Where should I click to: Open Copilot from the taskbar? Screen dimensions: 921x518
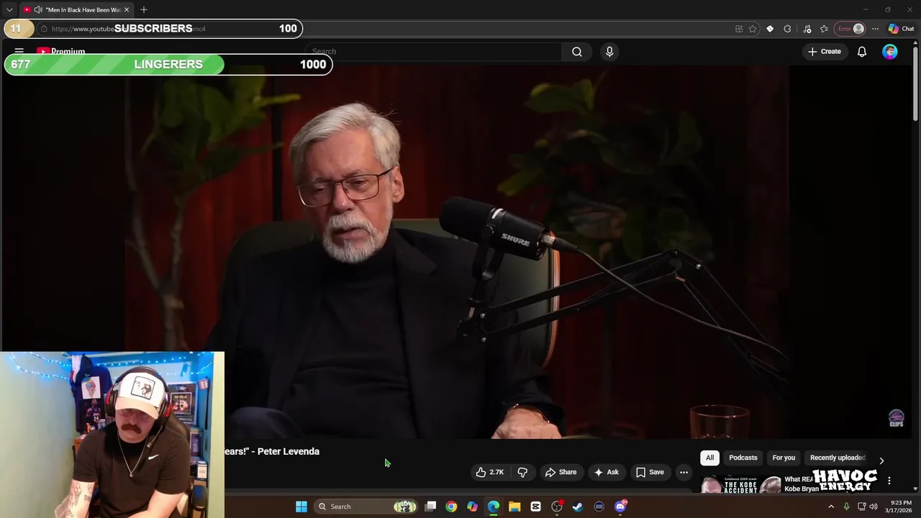pyautogui.click(x=472, y=506)
